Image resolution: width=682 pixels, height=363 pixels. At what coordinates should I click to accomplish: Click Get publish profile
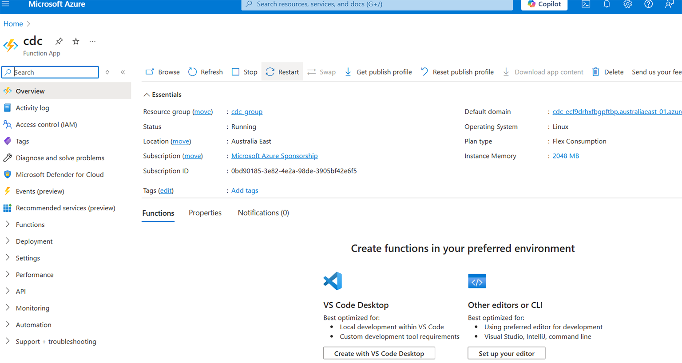378,72
